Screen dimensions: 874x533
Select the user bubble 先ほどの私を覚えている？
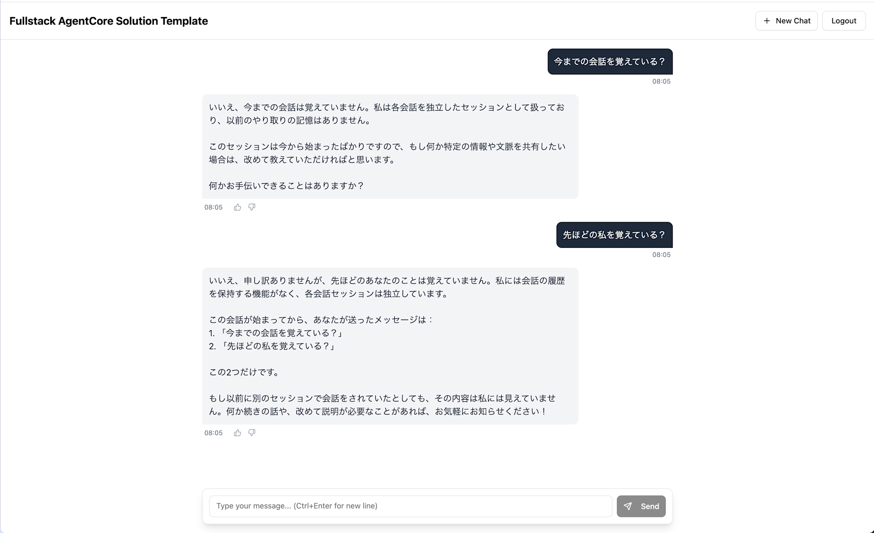pos(614,235)
